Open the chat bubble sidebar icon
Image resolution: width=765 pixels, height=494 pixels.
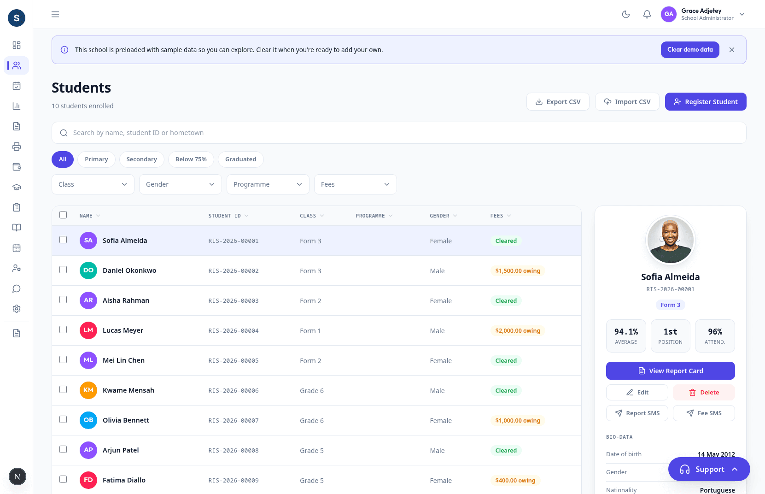tap(17, 288)
